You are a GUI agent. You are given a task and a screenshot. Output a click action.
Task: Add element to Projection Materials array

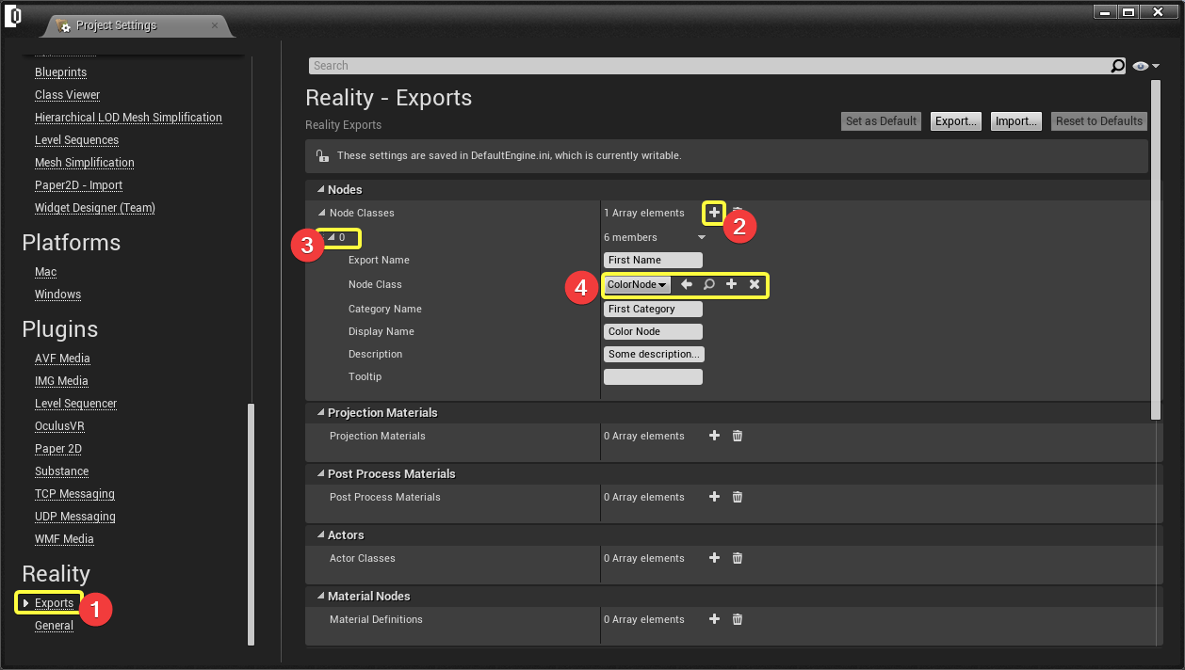tap(714, 436)
